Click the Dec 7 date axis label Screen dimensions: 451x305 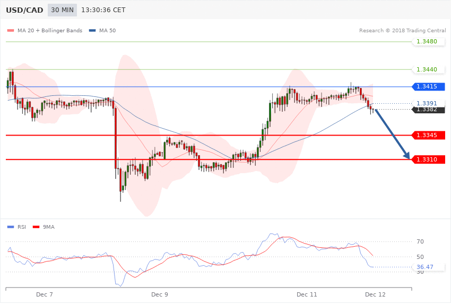[x=44, y=294]
